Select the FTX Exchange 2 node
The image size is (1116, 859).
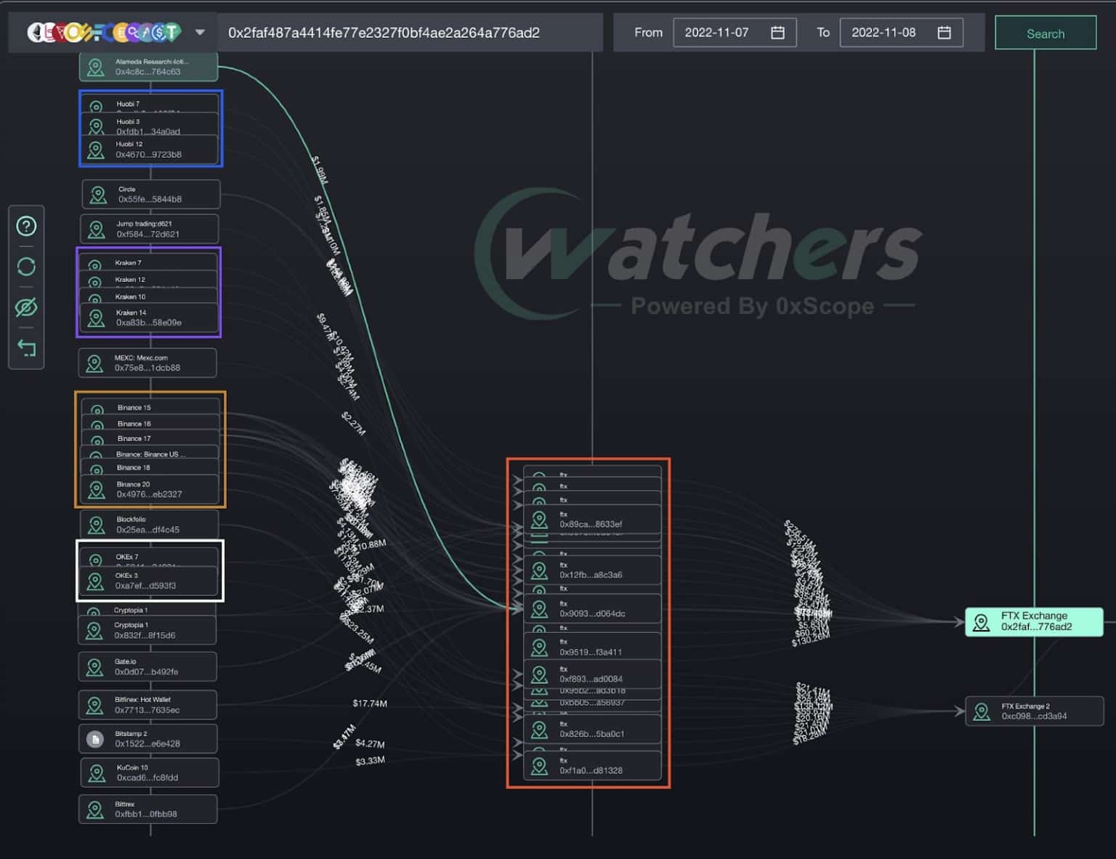pos(1035,711)
